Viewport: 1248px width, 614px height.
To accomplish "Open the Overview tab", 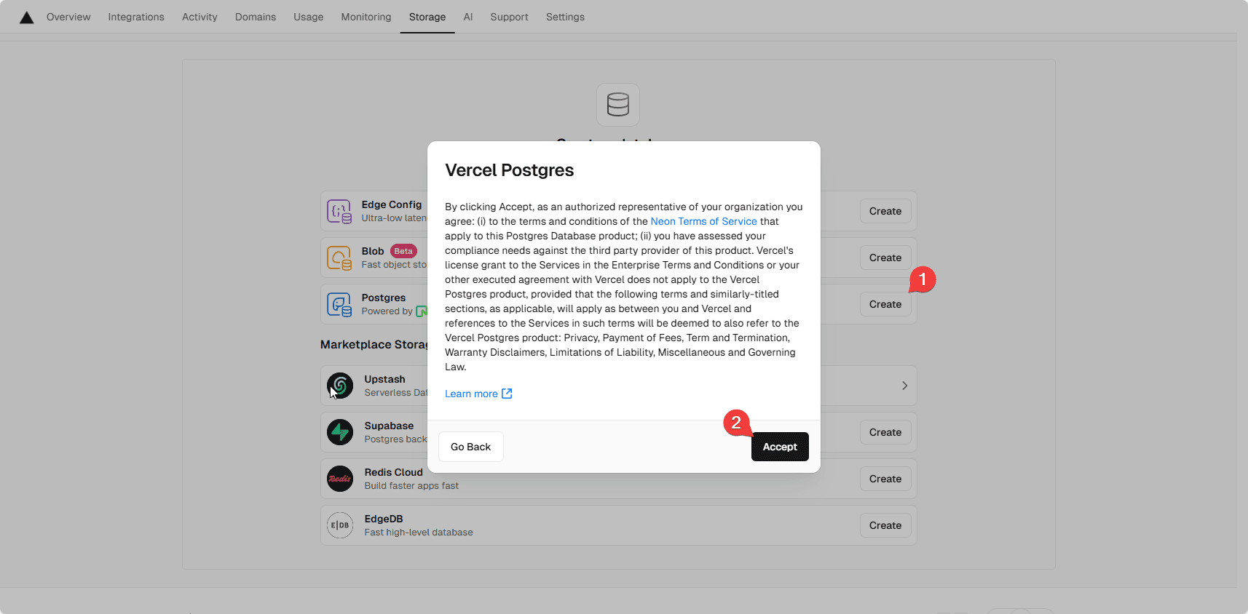I will click(x=68, y=17).
